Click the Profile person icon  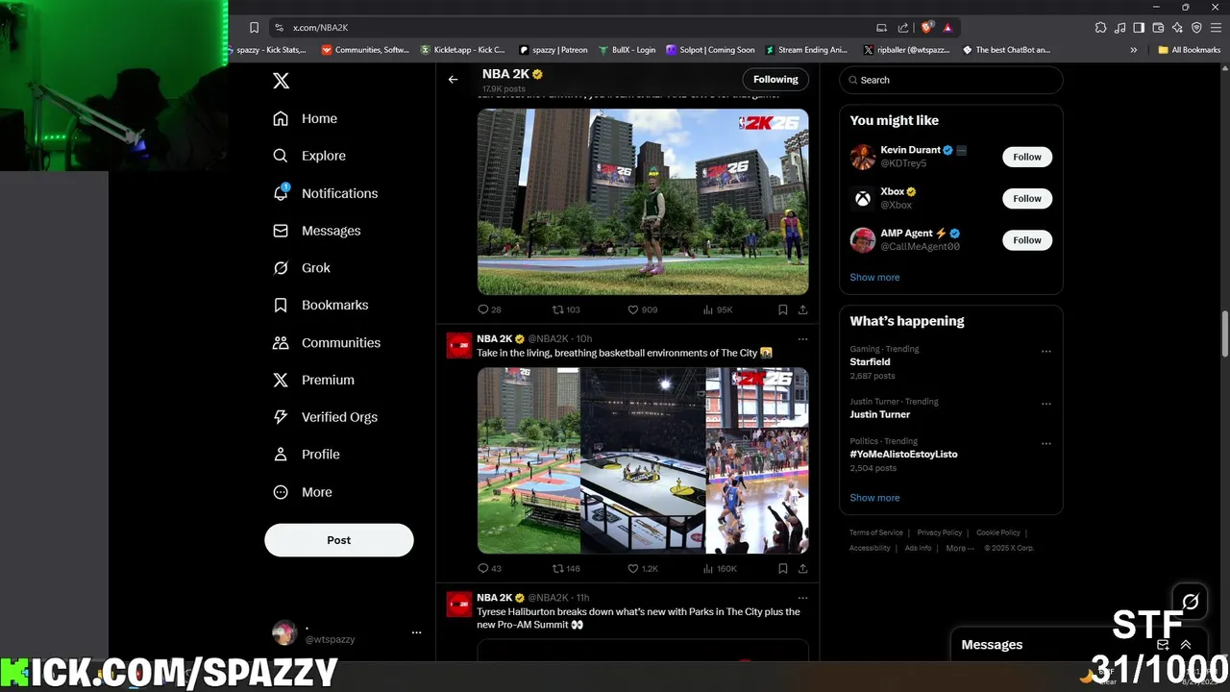tap(281, 455)
